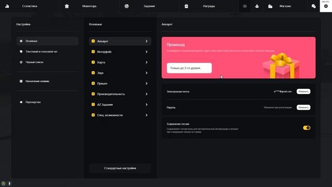Image resolution: width=332 pixels, height=187 pixels.
Task: Go to the Задания tab
Action: [x=149, y=6]
